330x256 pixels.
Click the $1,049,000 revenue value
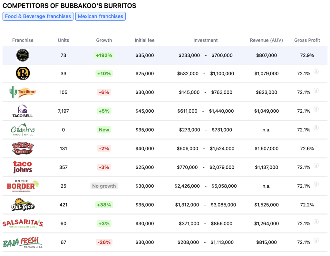[266, 111]
